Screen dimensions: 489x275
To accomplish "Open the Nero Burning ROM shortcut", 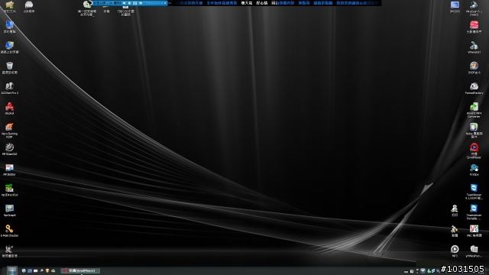I will click(x=9, y=127).
